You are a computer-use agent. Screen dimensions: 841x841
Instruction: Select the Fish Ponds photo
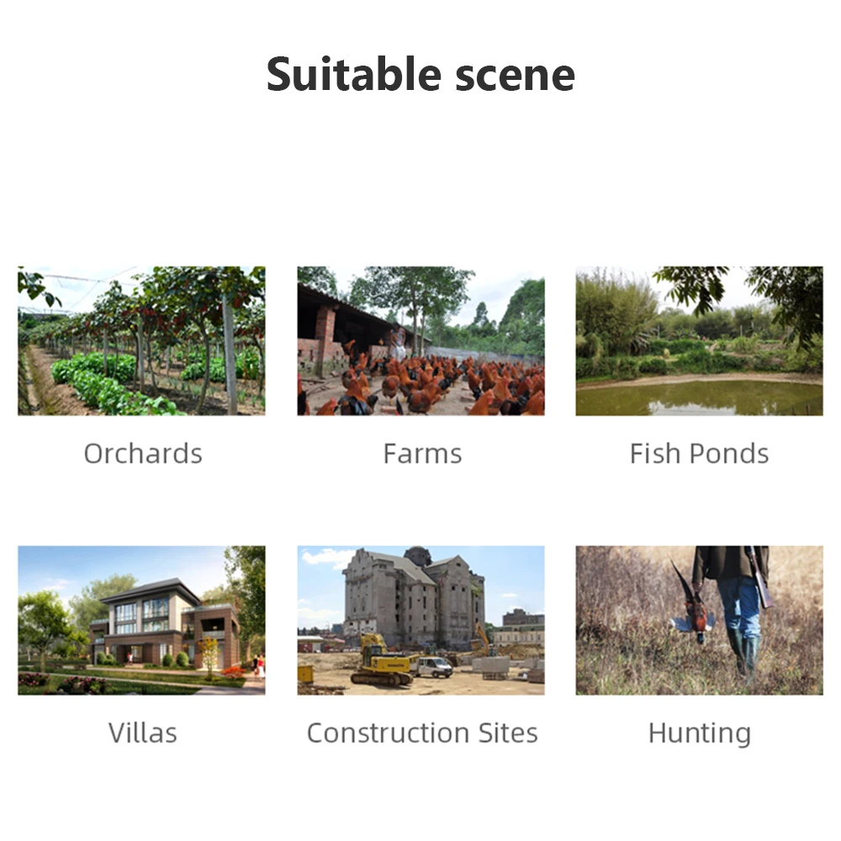(699, 341)
